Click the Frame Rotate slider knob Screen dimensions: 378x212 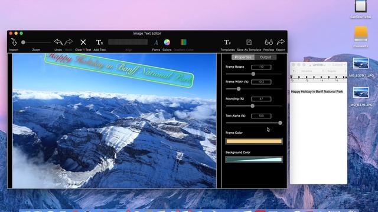(x=253, y=74)
